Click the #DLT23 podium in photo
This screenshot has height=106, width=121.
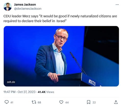click(x=89, y=80)
